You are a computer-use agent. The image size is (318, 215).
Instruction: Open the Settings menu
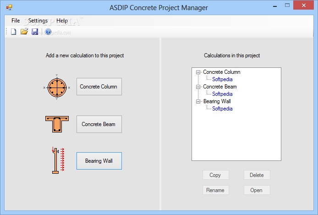pyautogui.click(x=38, y=21)
